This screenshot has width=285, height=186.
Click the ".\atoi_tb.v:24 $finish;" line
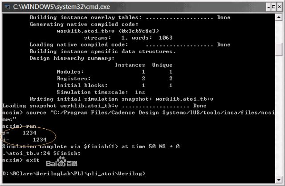41,153
